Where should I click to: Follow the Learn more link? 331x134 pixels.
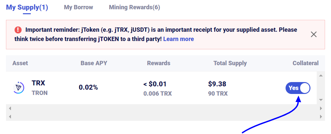click(178, 39)
